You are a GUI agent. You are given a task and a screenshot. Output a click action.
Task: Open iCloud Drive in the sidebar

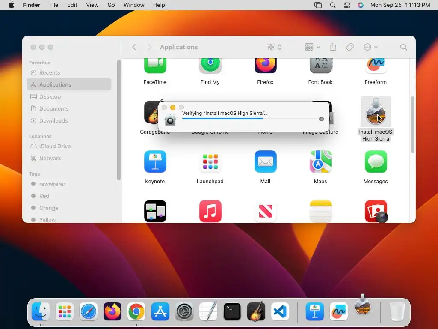click(69, 147)
